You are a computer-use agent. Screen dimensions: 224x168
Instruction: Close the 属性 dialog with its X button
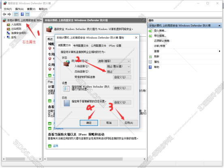136,37
